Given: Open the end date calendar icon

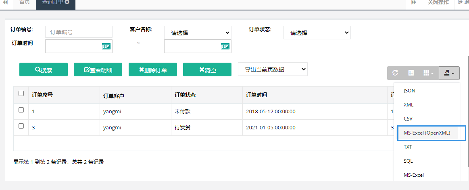Looking at the screenshot, I should 225,46.
